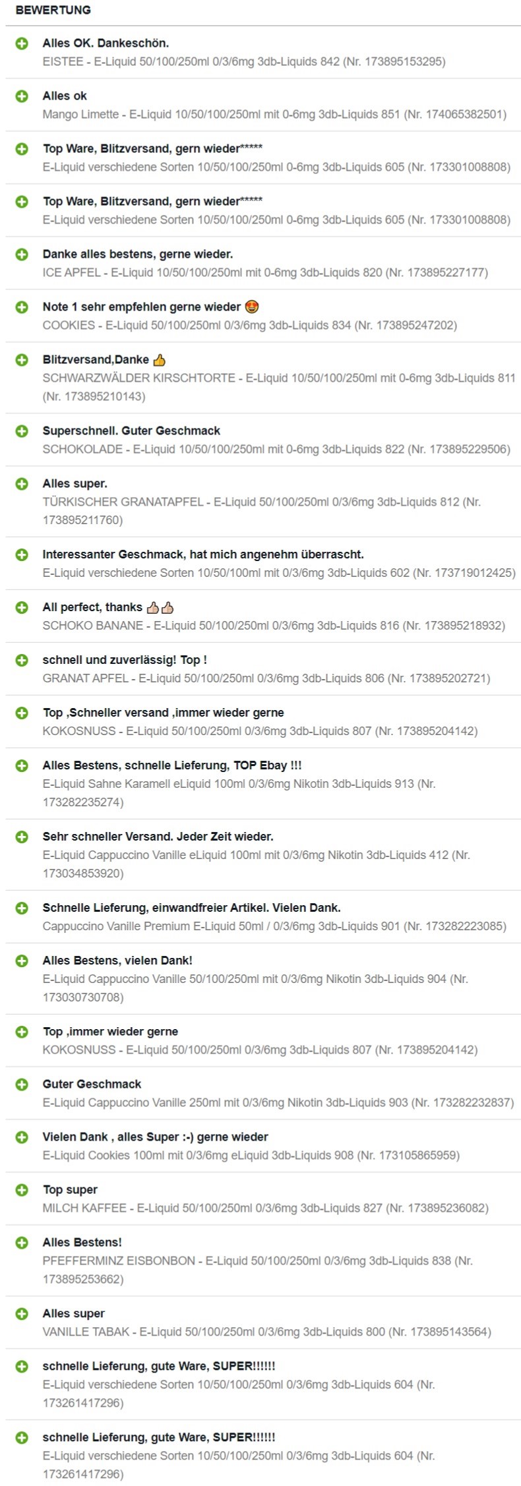
Task: Open the SCHOKO BANANE E-Liquid listing
Action: [274, 626]
